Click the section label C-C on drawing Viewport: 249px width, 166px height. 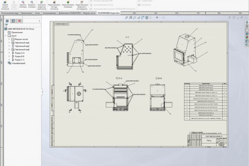pyautogui.click(x=127, y=37)
